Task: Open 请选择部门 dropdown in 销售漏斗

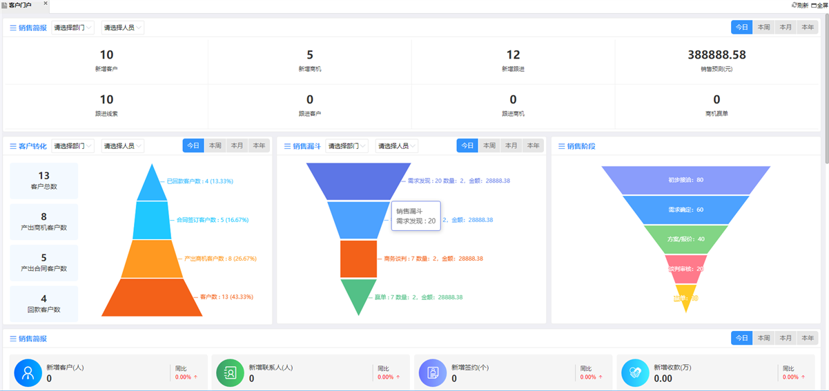Action: [347, 146]
